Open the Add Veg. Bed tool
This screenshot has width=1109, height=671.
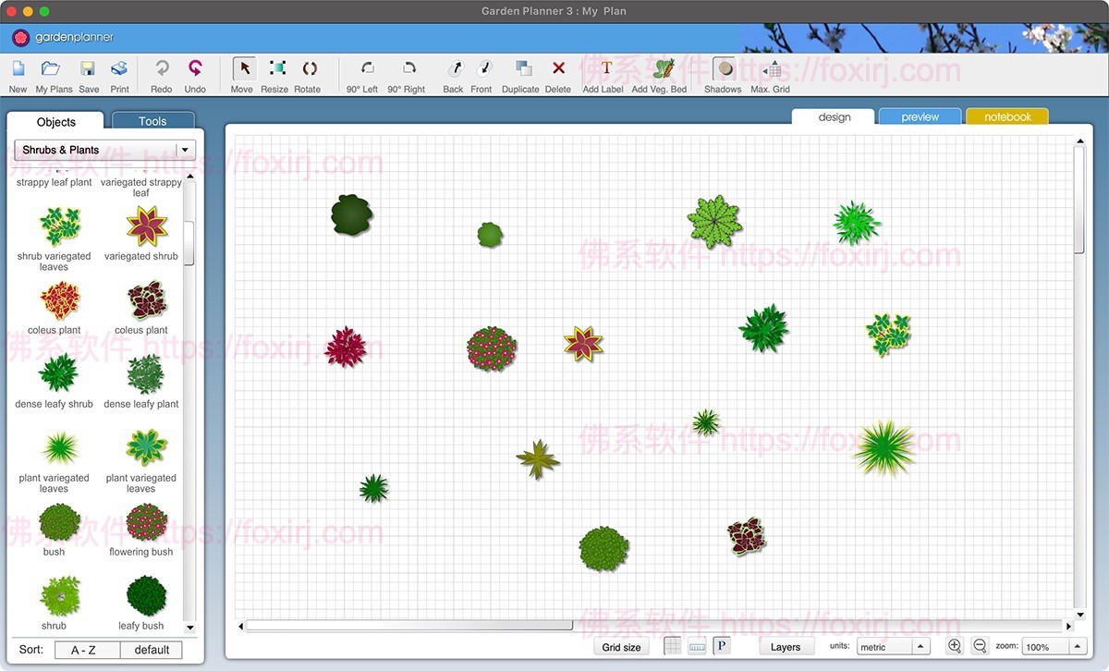click(x=659, y=69)
